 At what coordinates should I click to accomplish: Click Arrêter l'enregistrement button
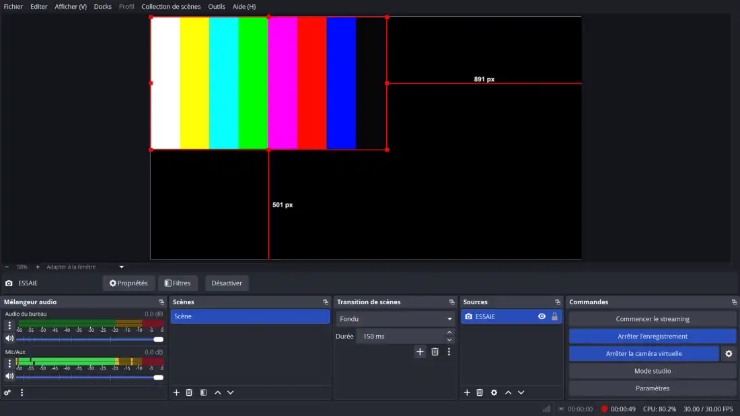[x=652, y=336]
